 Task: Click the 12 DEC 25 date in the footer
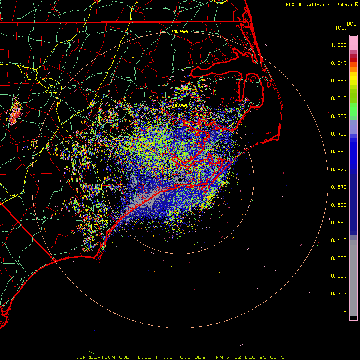pos(250,357)
